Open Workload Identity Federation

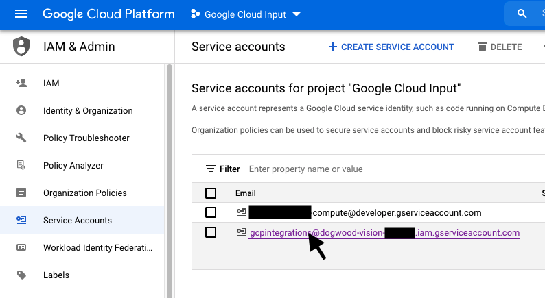pos(97,248)
